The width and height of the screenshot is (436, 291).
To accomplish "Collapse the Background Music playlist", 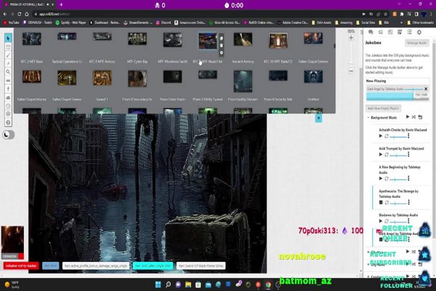I will click(368, 118).
